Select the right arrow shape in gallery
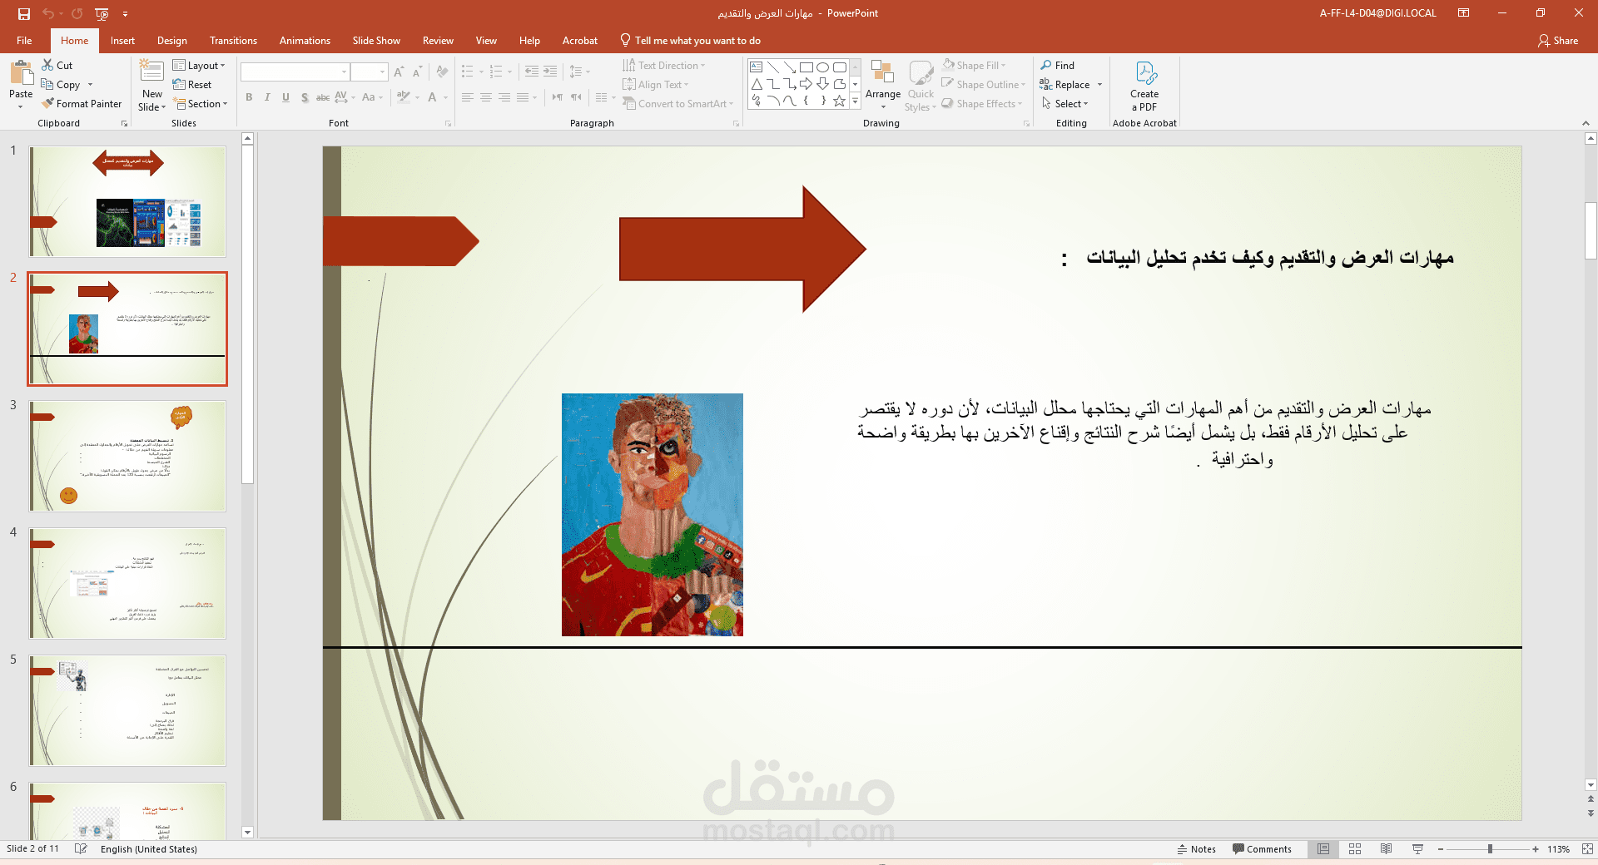 tap(806, 84)
